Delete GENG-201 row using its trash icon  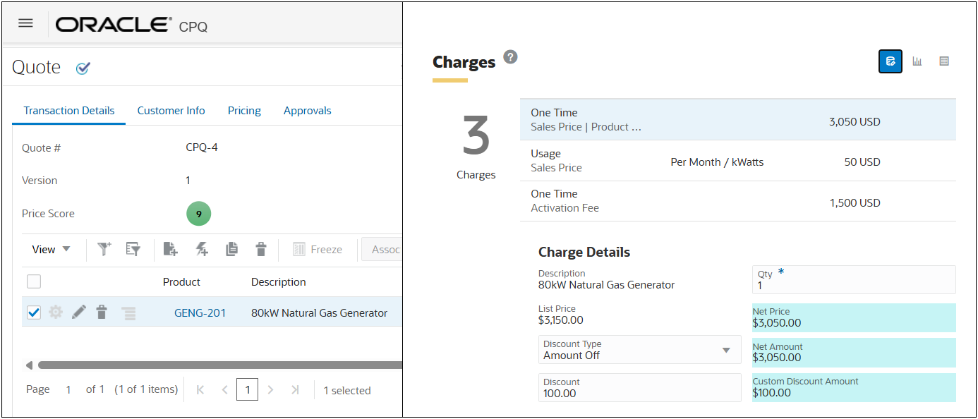pos(102,312)
